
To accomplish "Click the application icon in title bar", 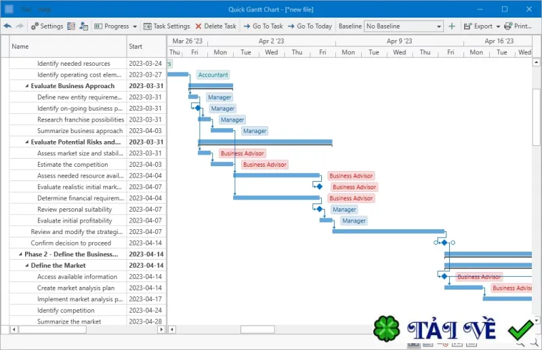I will click(9, 9).
